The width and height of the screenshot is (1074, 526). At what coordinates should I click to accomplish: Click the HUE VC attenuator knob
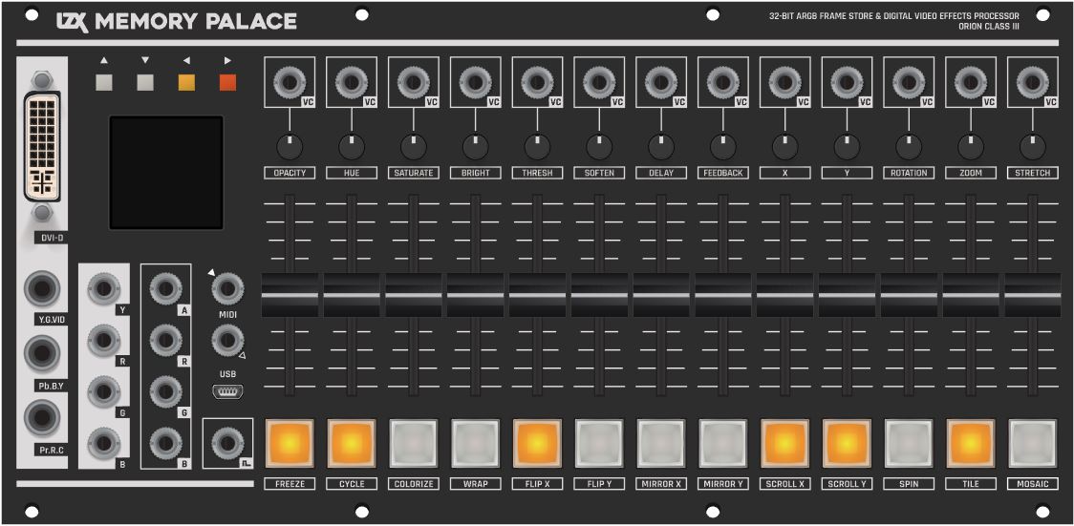[x=352, y=146]
